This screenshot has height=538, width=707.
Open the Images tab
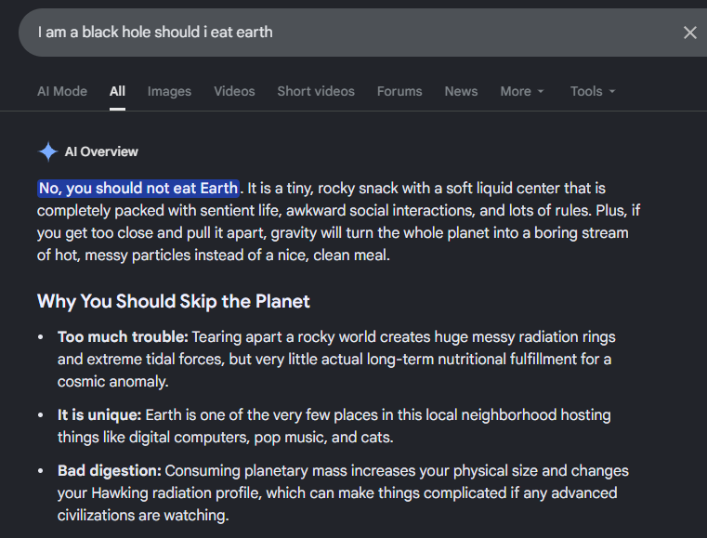(x=169, y=91)
